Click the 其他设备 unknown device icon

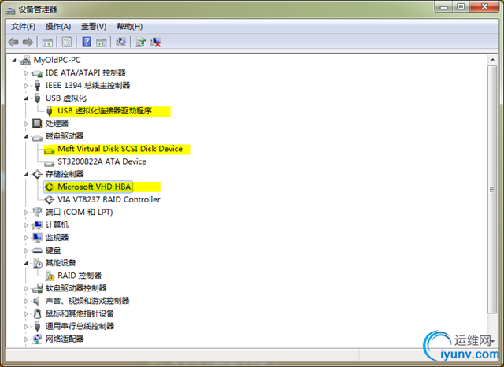click(37, 263)
